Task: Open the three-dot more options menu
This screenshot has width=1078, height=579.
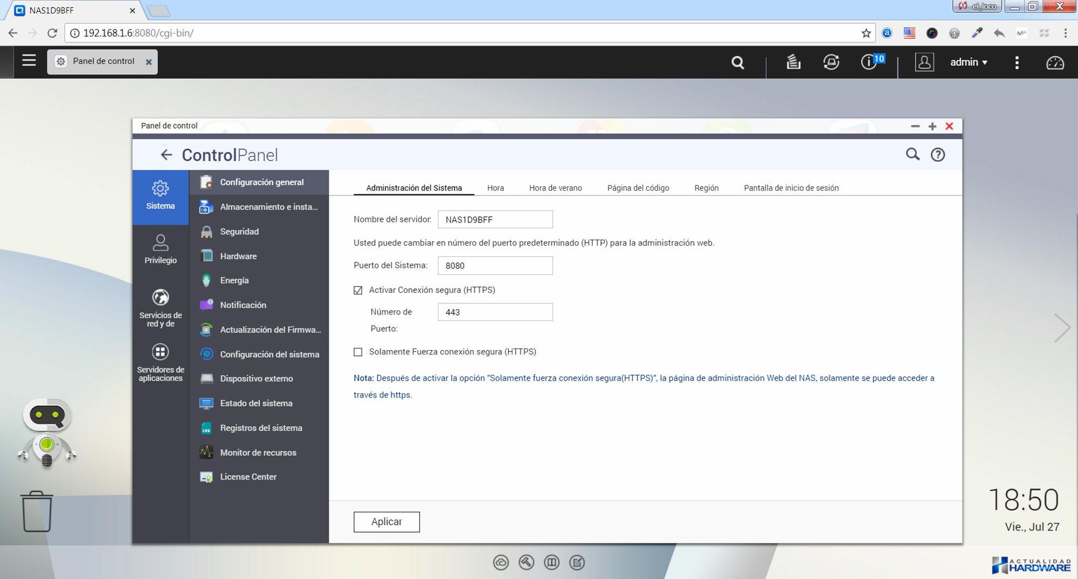Action: click(x=1017, y=62)
